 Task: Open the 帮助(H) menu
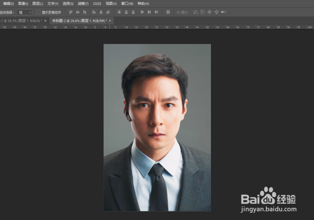click(x=143, y=3)
